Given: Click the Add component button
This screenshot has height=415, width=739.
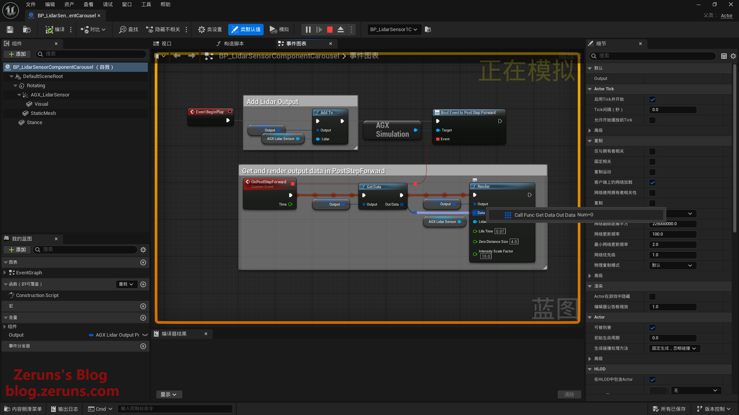Looking at the screenshot, I should point(17,54).
